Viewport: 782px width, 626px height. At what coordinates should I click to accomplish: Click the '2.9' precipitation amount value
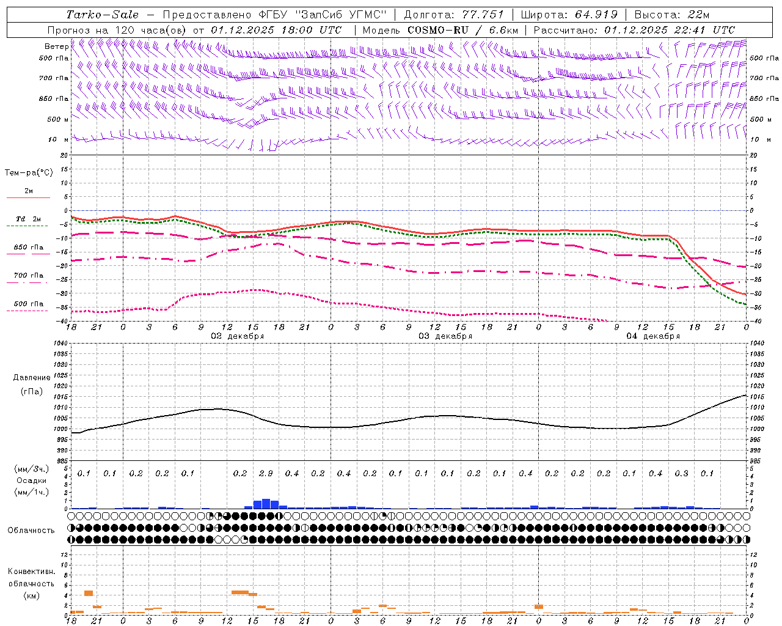[x=266, y=473]
